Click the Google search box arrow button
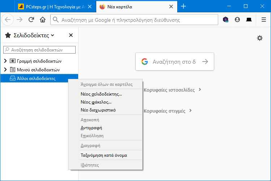This screenshot has width=271, height=181. 205,62
